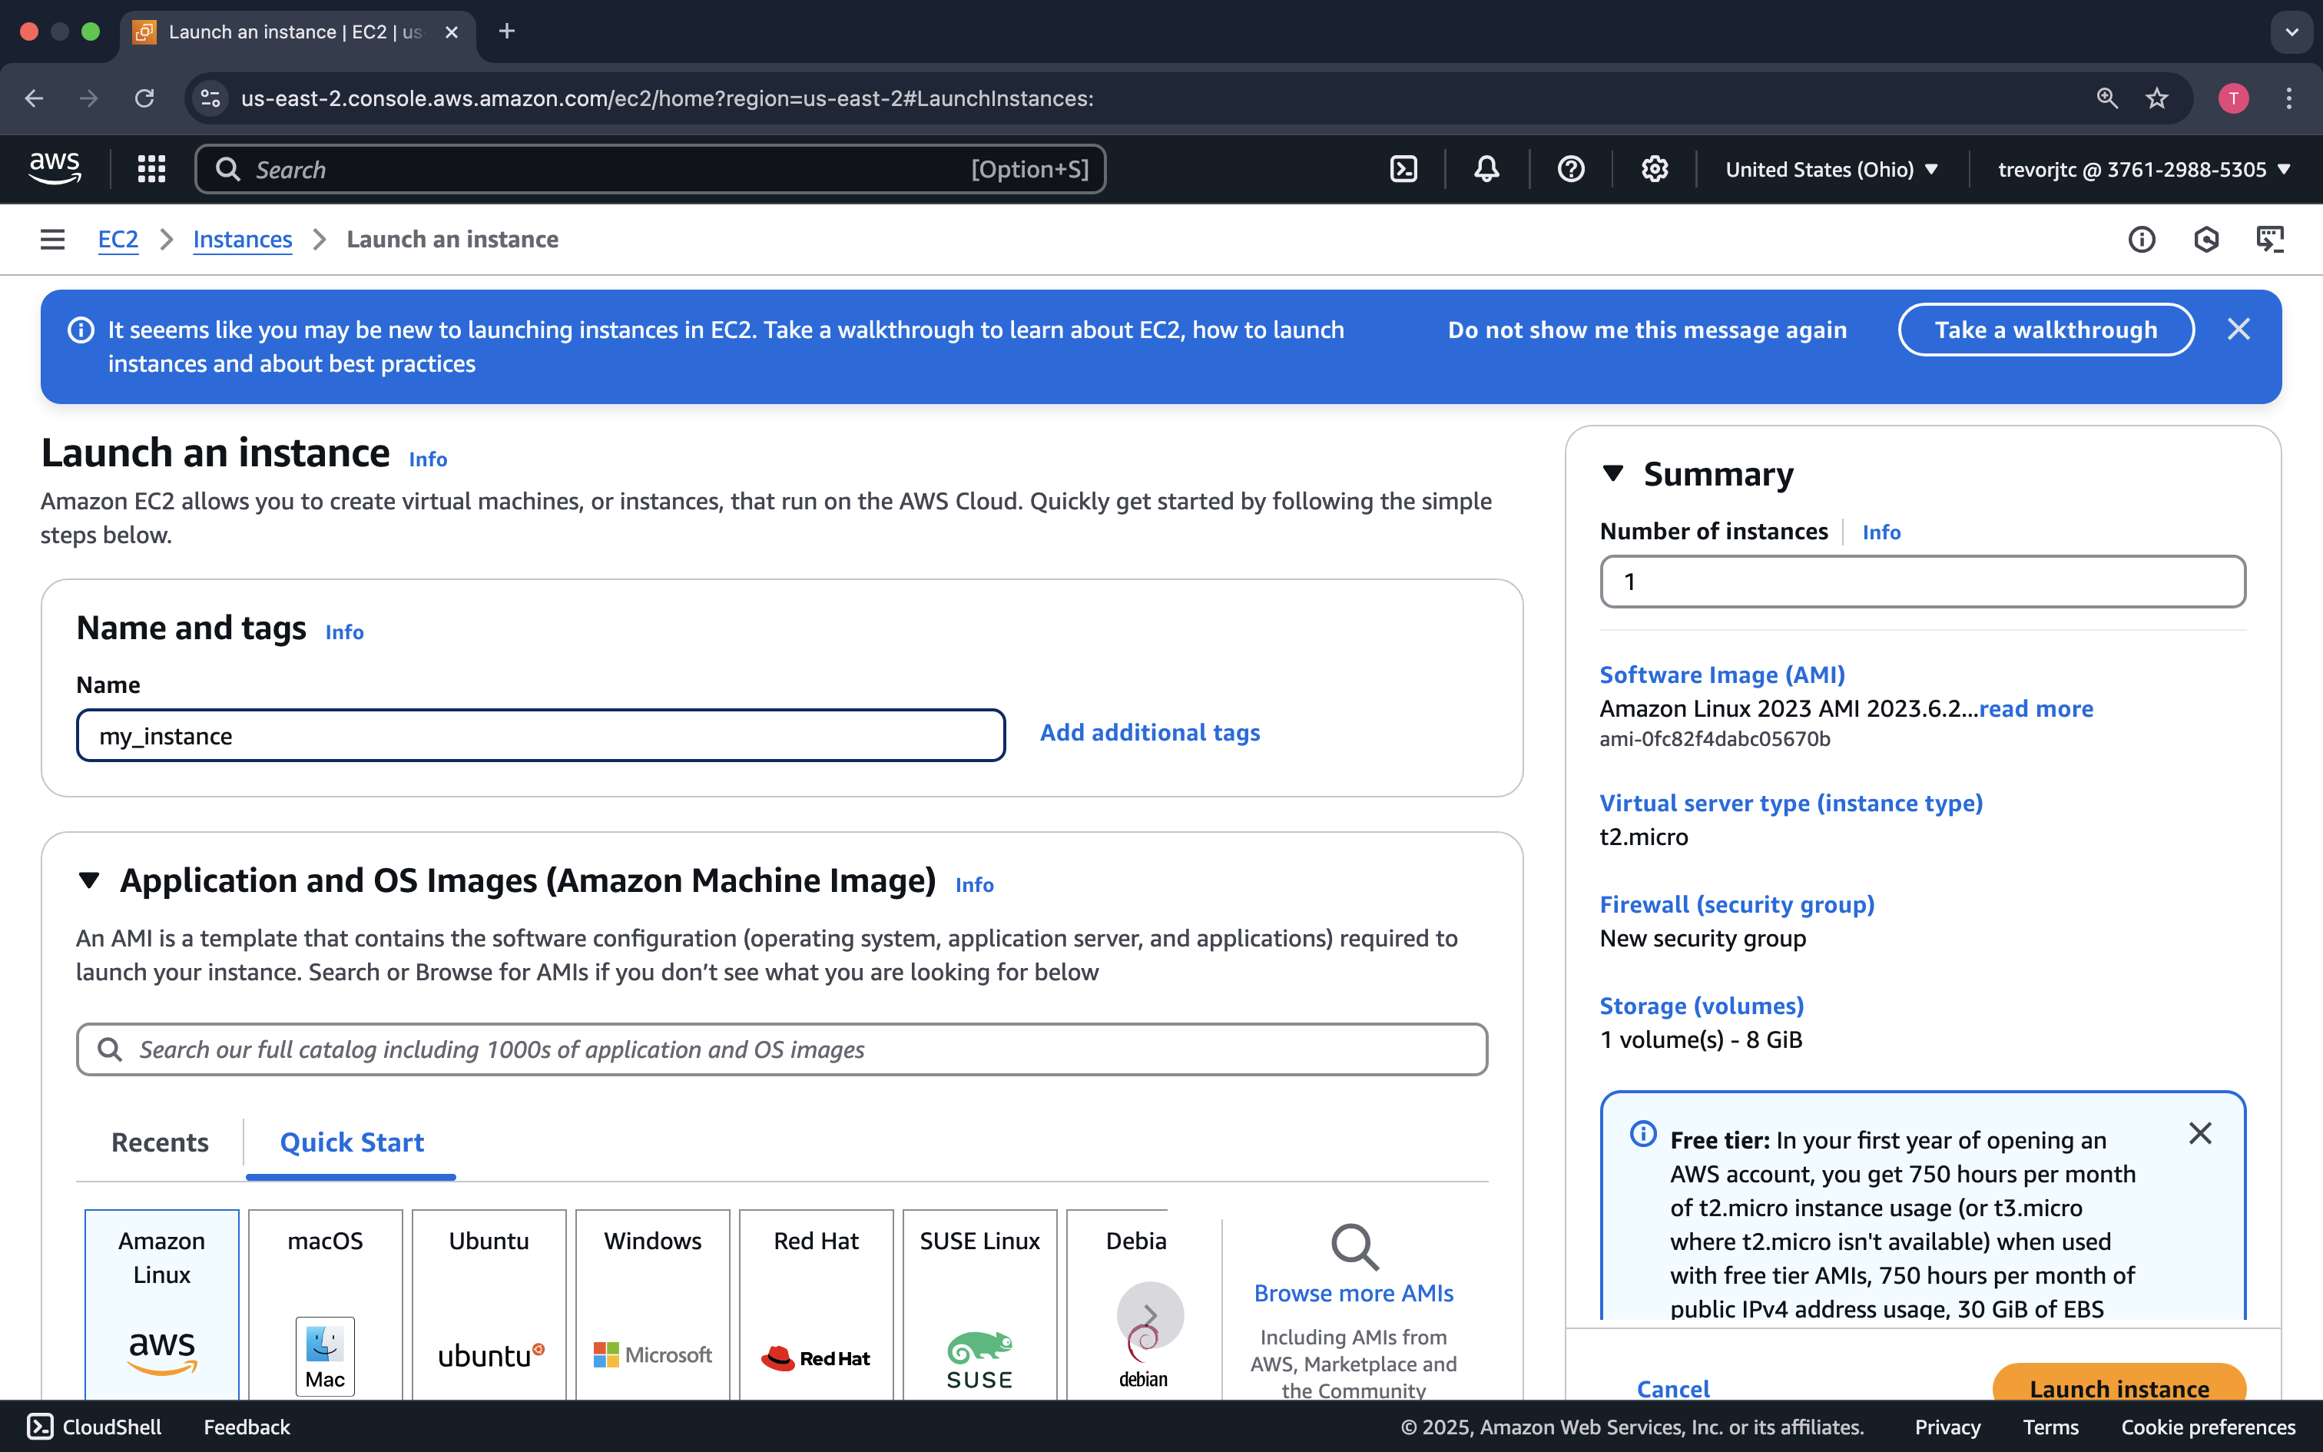Open the notifications bell
Screen dimensions: 2323x1452
1485,169
